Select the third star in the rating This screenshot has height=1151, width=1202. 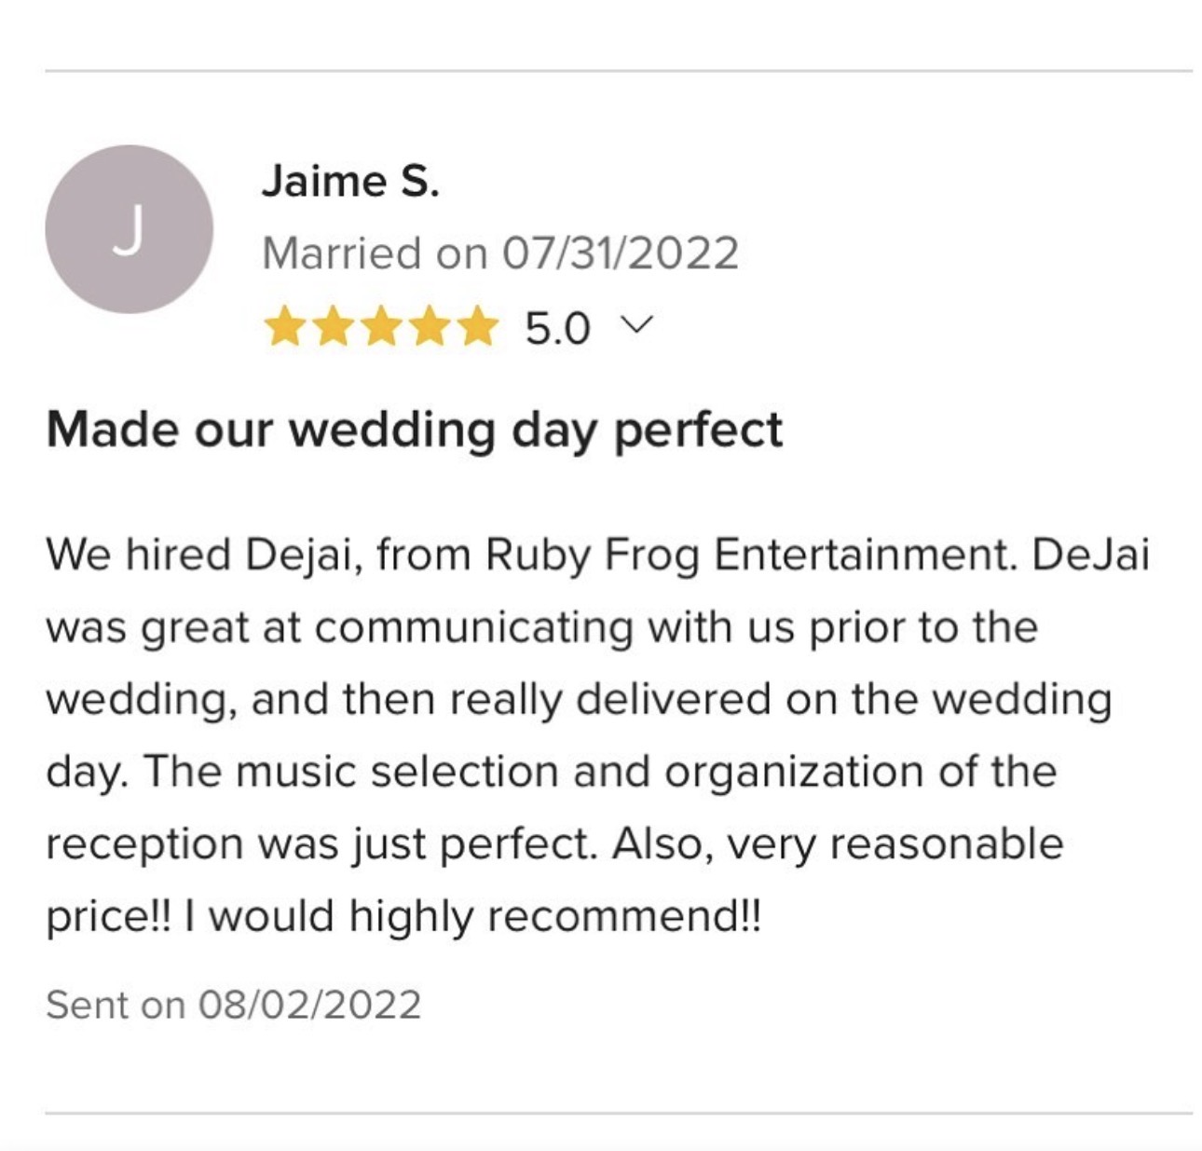(x=380, y=328)
